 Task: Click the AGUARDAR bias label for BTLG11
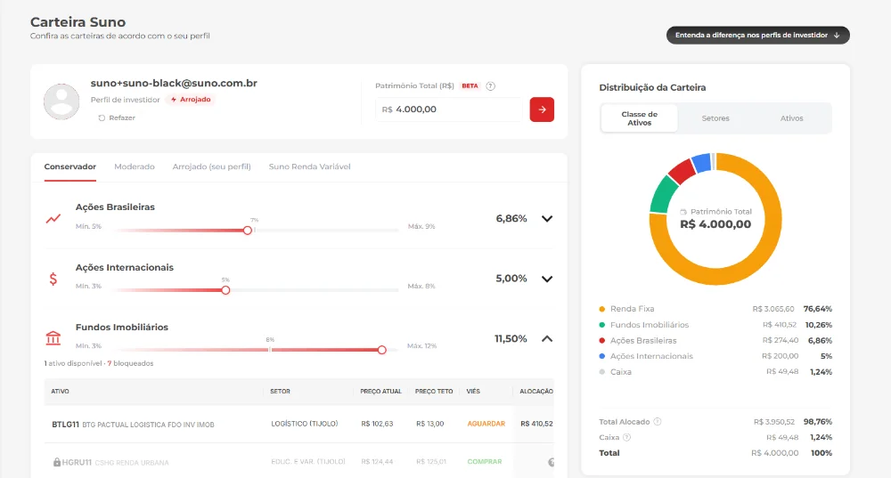tap(486, 424)
